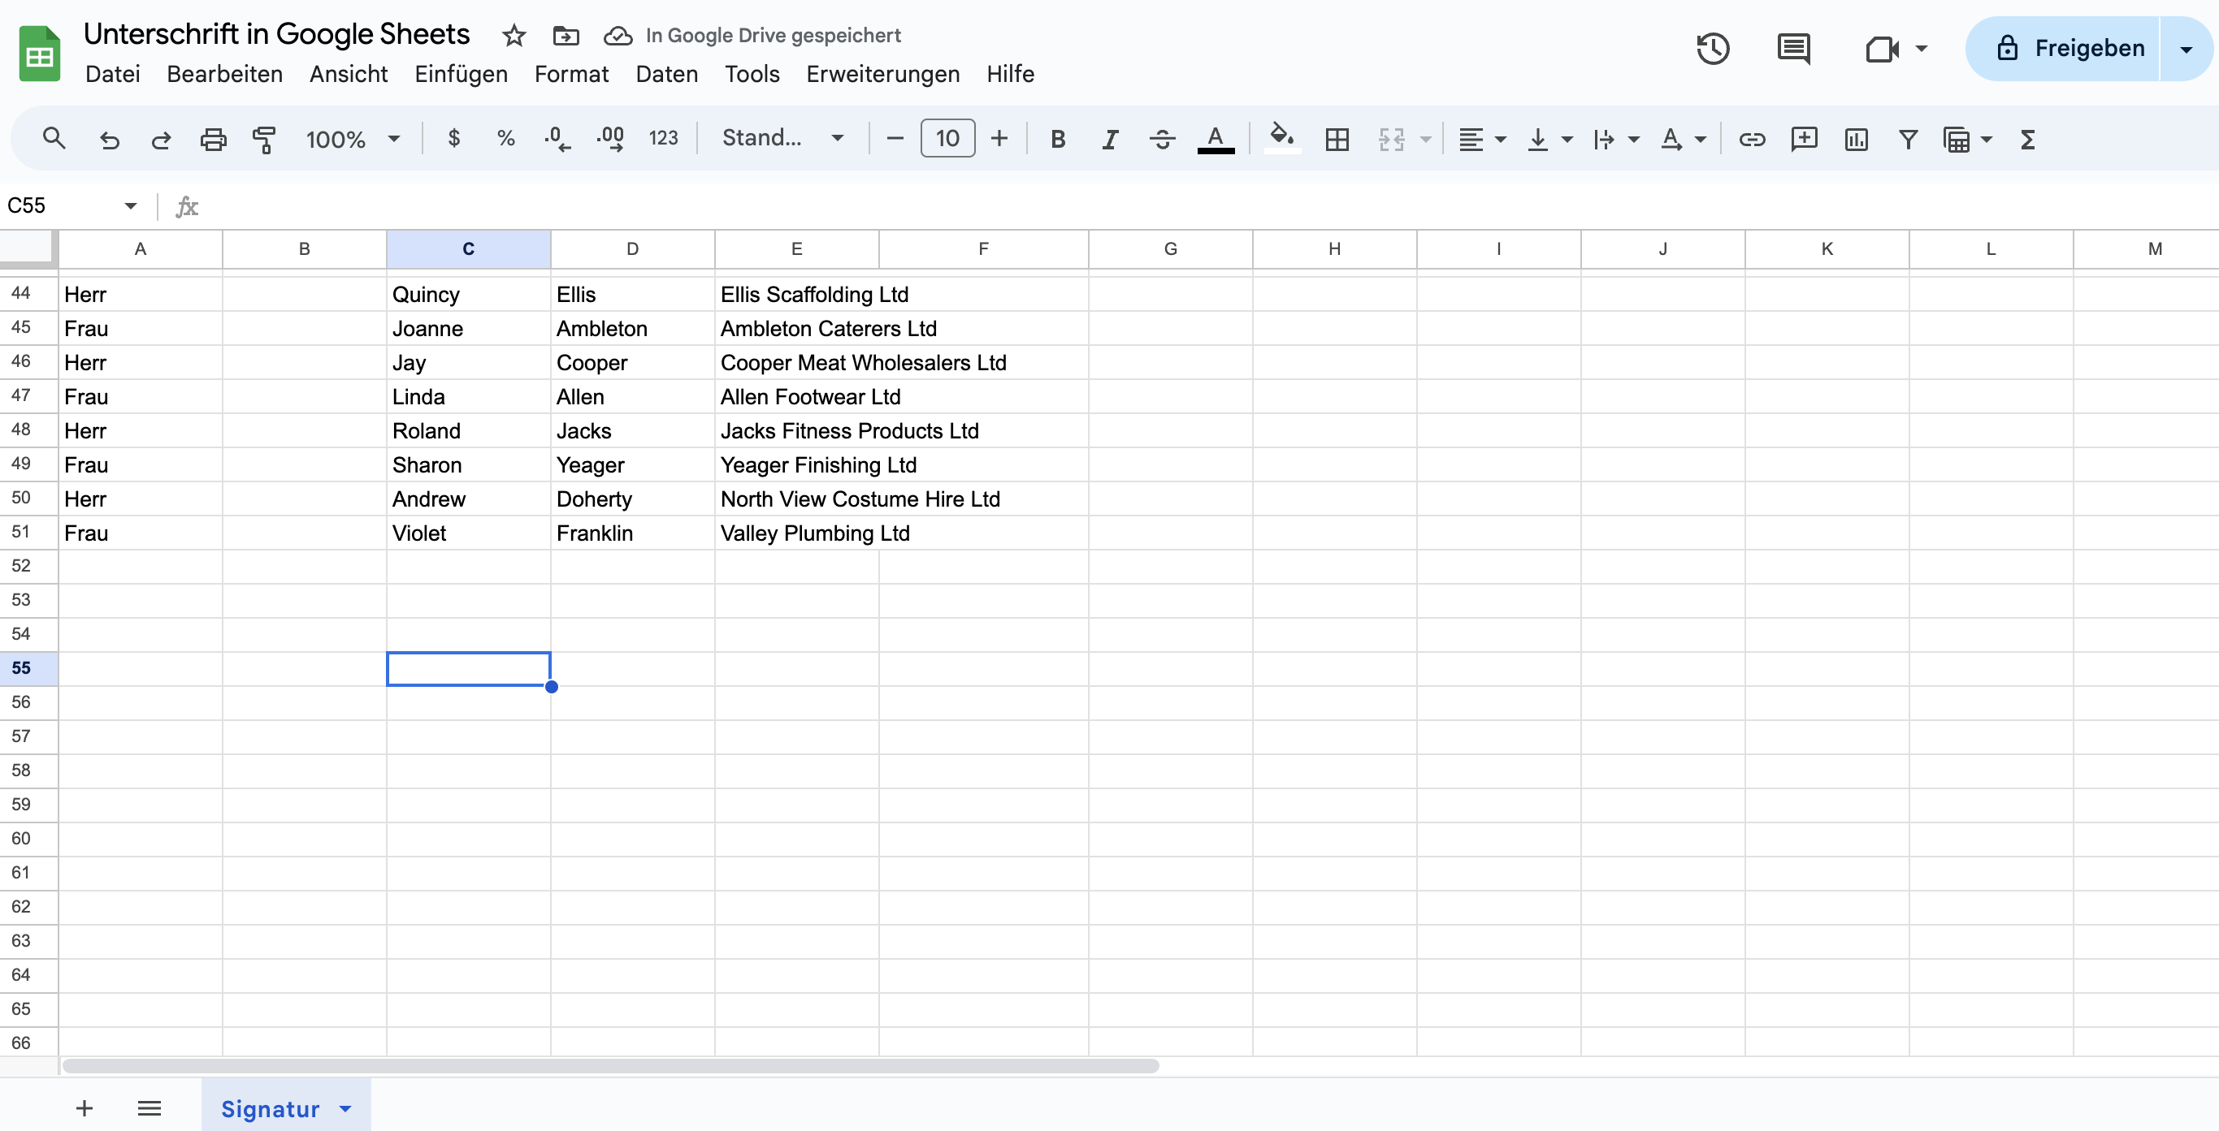This screenshot has height=1131, width=2219.
Task: Open functions sigma menu
Action: click(x=2028, y=139)
